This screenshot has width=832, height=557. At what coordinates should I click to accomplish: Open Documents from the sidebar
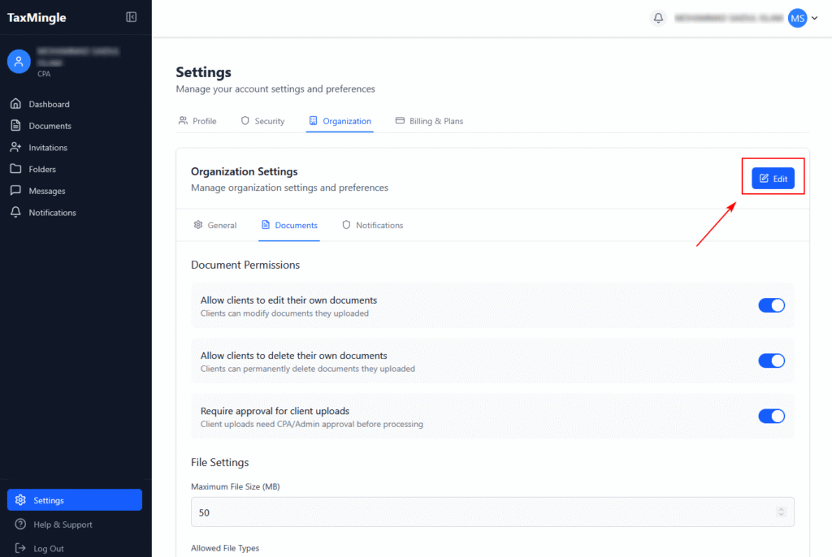click(x=50, y=126)
